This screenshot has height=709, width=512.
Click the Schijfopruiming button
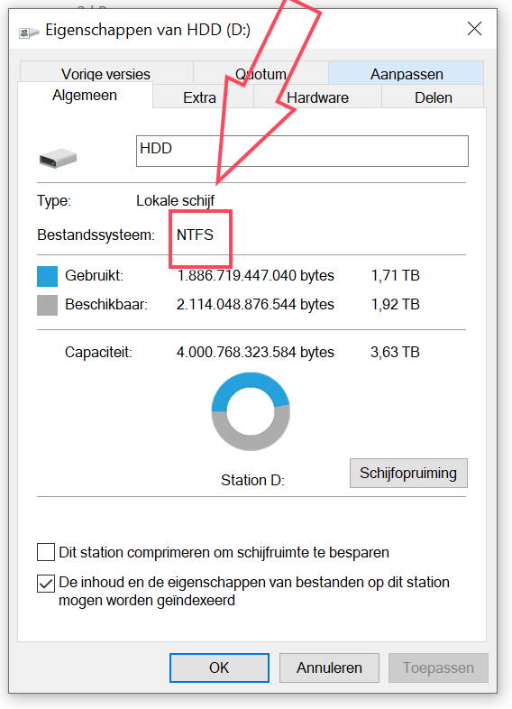pos(408,473)
